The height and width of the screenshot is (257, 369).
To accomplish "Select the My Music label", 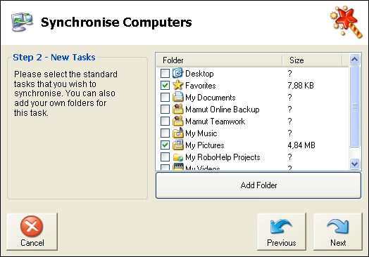I will 201,133.
